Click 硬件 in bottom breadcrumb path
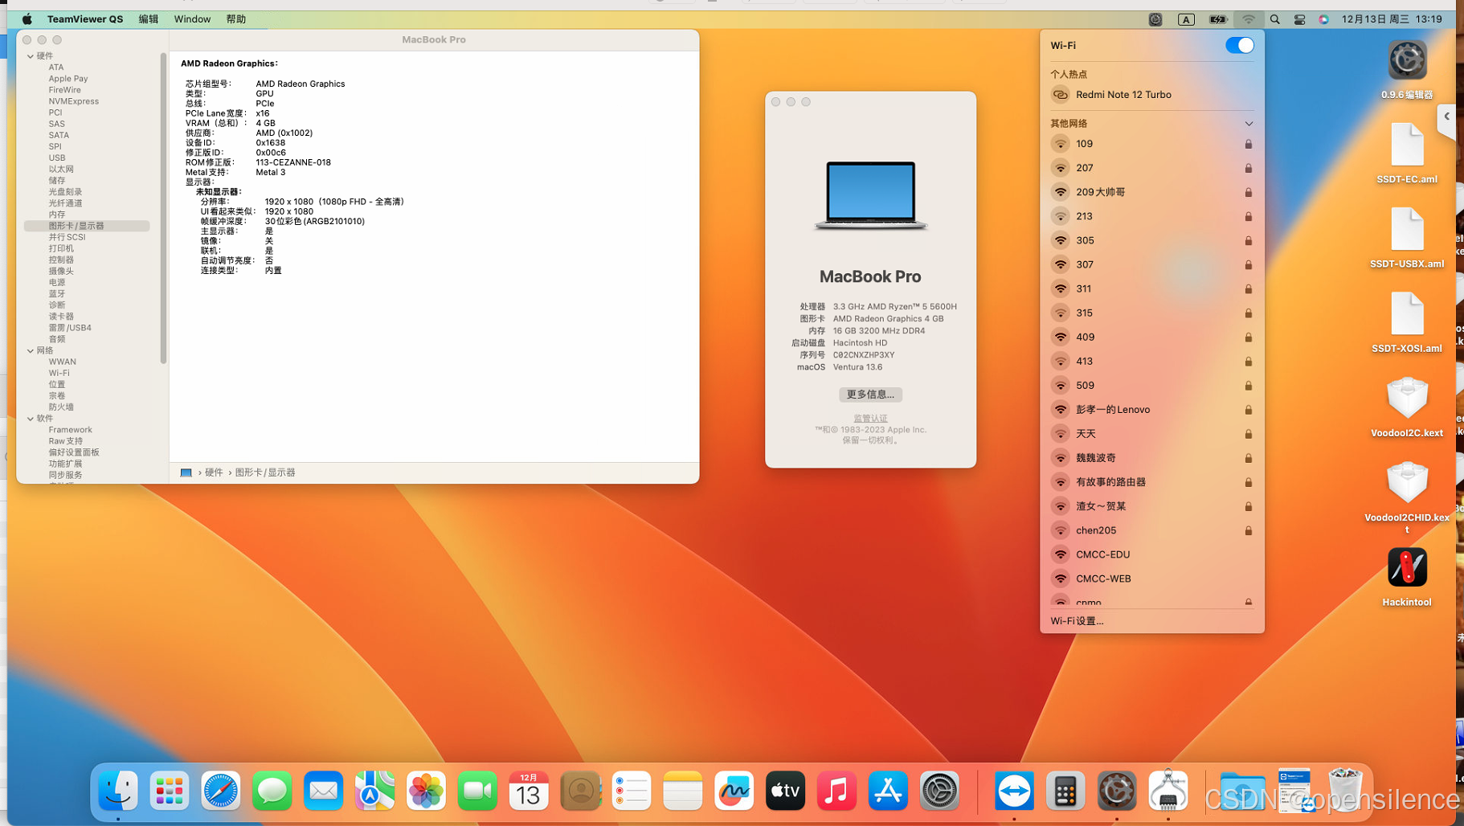The height and width of the screenshot is (826, 1464). click(x=214, y=472)
